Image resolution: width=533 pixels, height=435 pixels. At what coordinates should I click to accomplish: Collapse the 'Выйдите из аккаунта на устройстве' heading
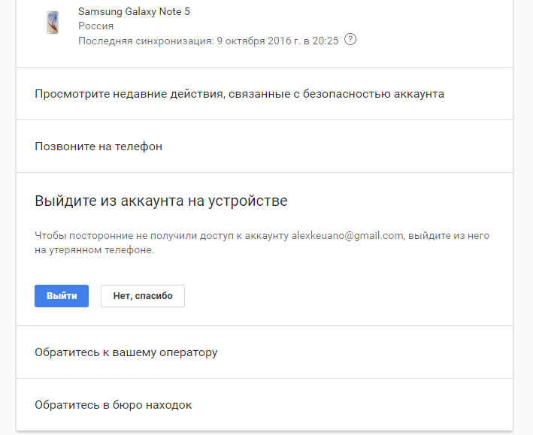coord(161,201)
